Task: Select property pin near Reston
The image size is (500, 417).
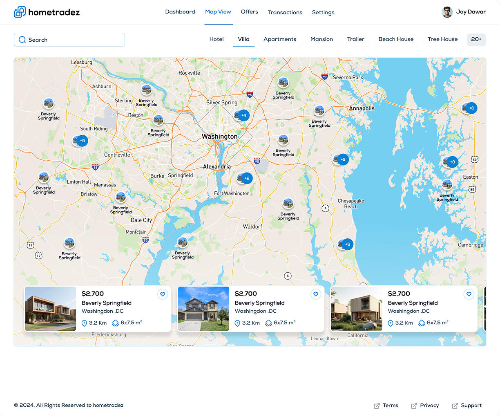Action: point(158,120)
